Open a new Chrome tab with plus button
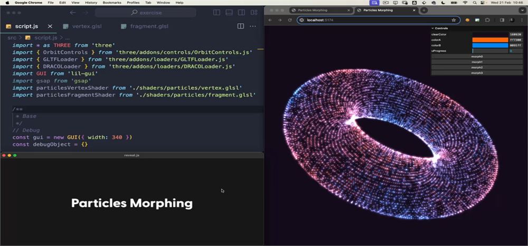Viewport: 528px width, 246px height. (x=424, y=11)
